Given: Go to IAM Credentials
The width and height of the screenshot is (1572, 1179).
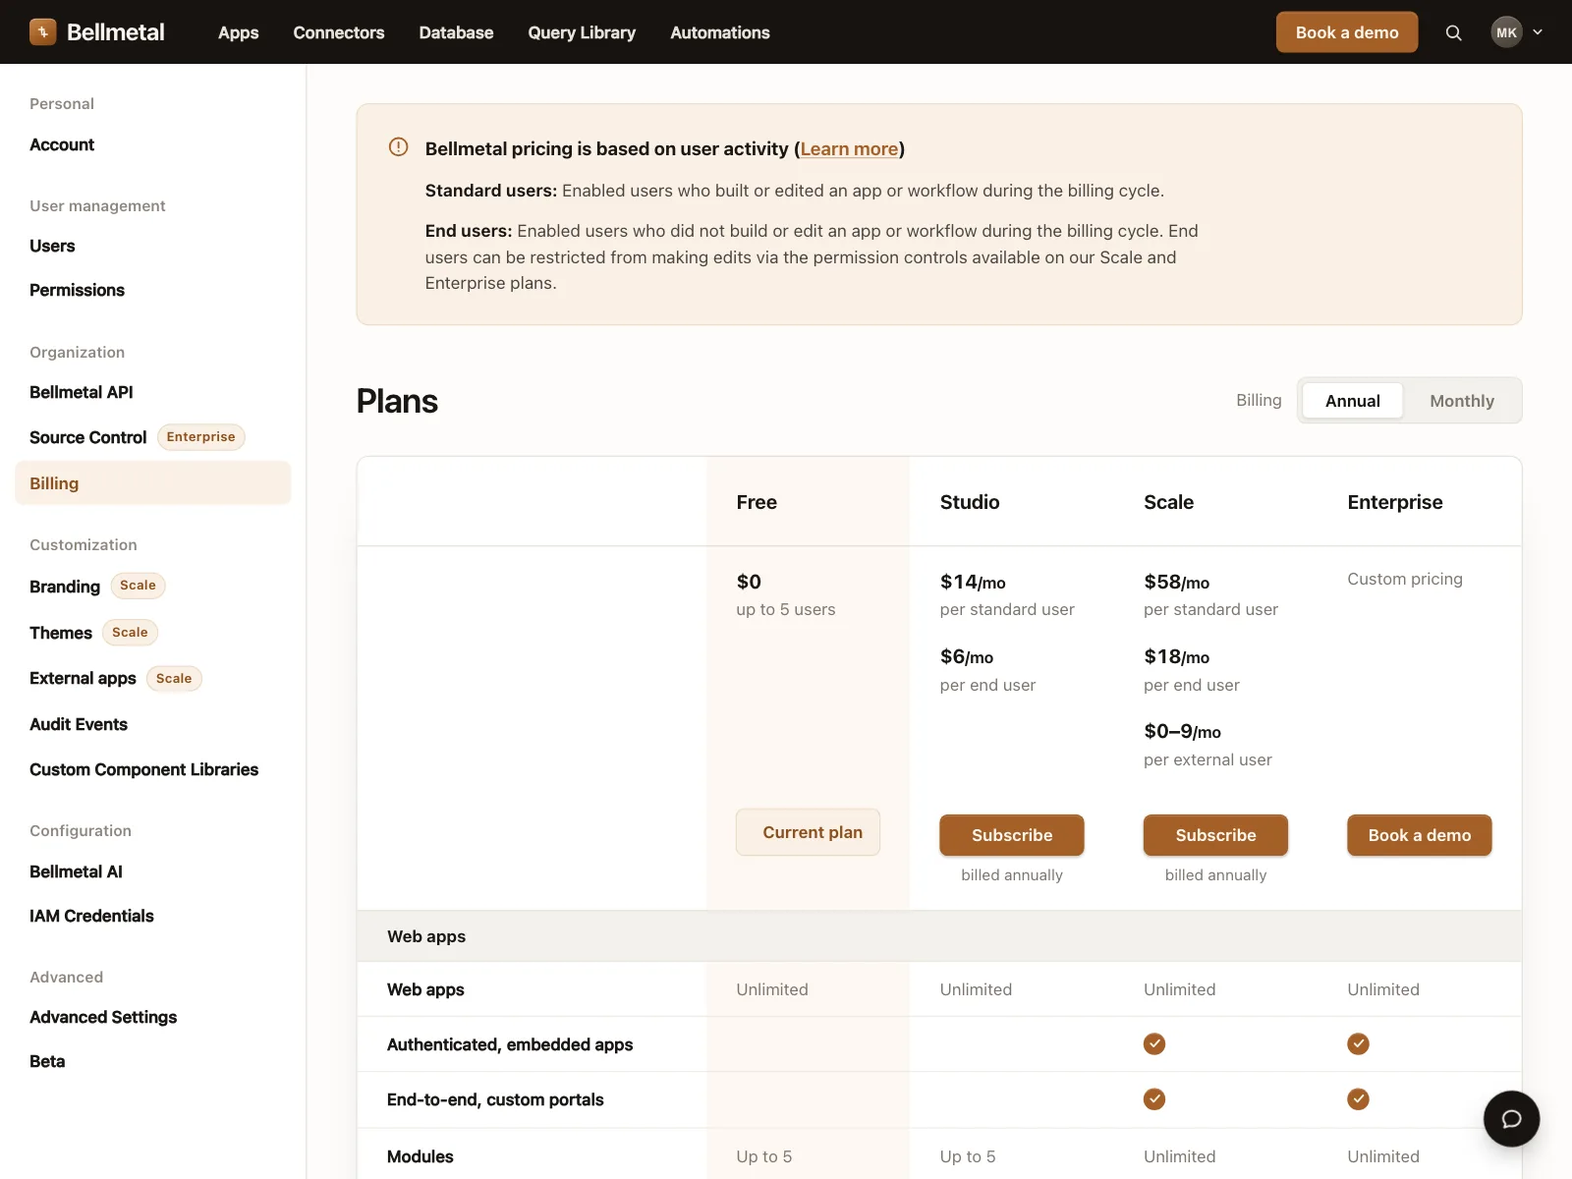Looking at the screenshot, I should [91, 916].
